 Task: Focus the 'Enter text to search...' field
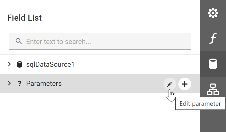[x=101, y=41]
